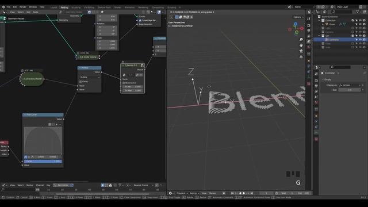Viewport: 368px width, 207px height.
Task: Open the Edit menu
Action: tap(15, 7)
